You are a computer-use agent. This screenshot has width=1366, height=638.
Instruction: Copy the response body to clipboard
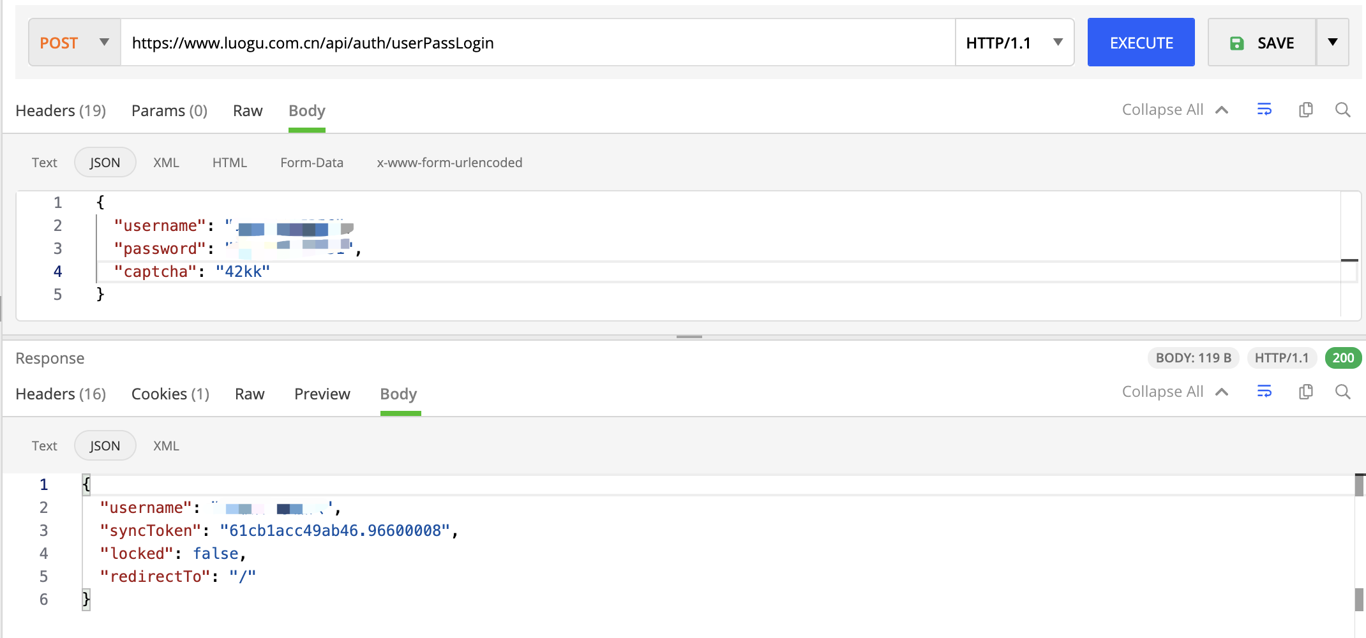[1306, 392]
